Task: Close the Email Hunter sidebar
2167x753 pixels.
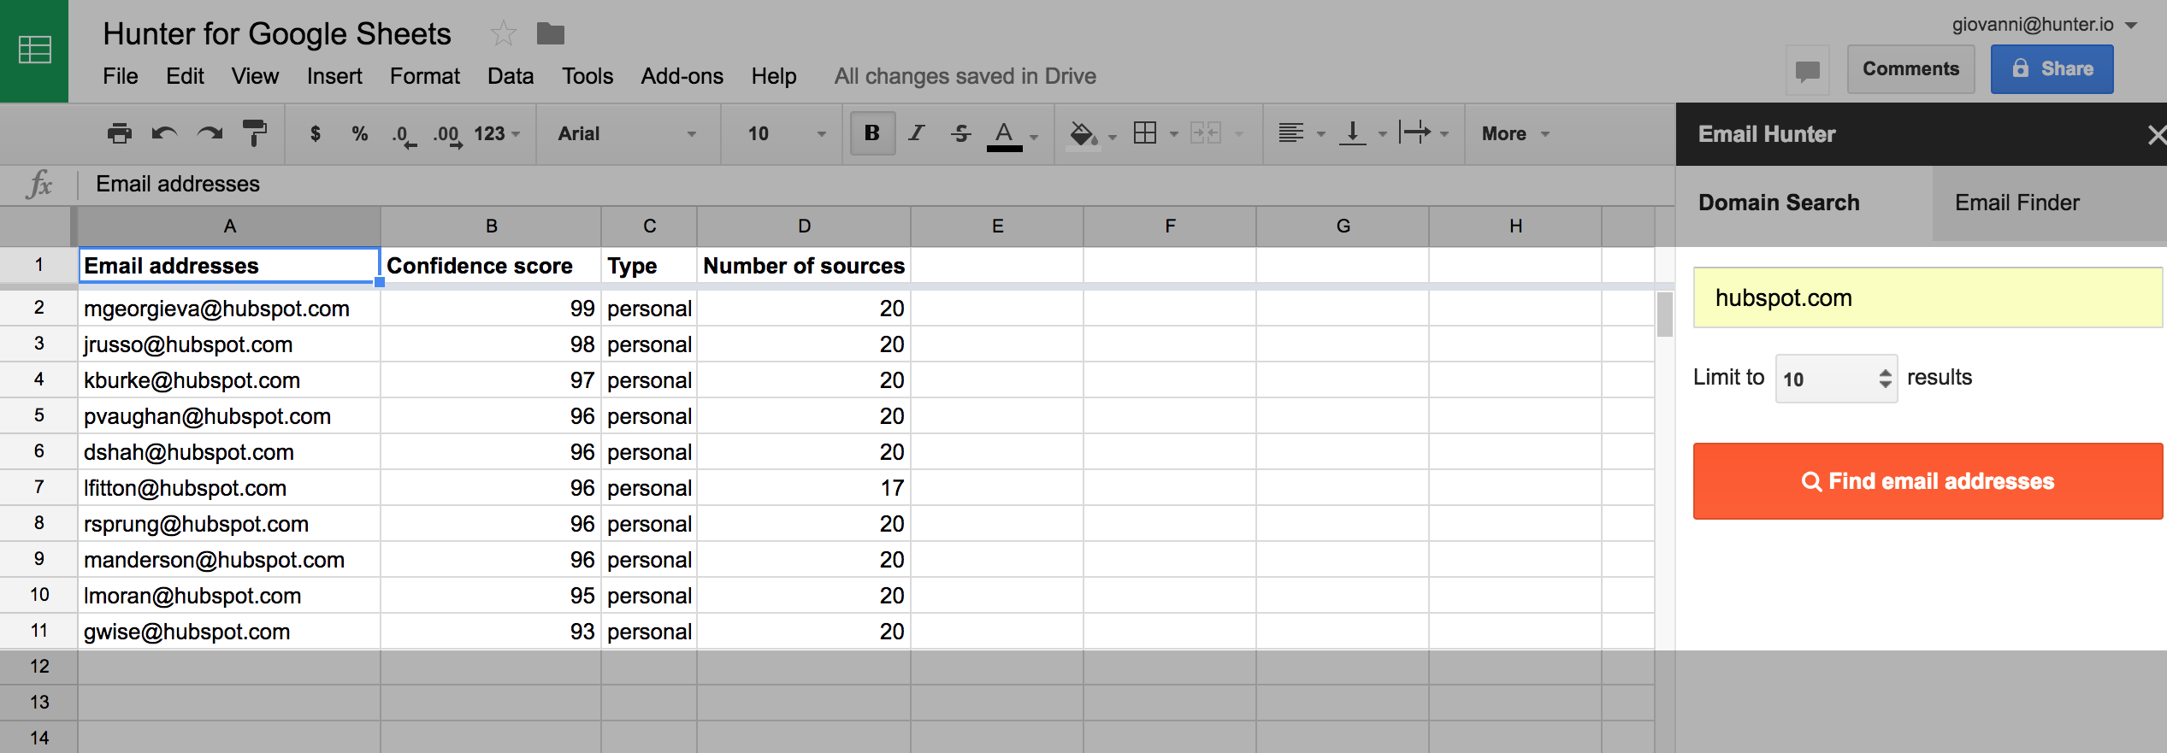Action: pos(2156,134)
